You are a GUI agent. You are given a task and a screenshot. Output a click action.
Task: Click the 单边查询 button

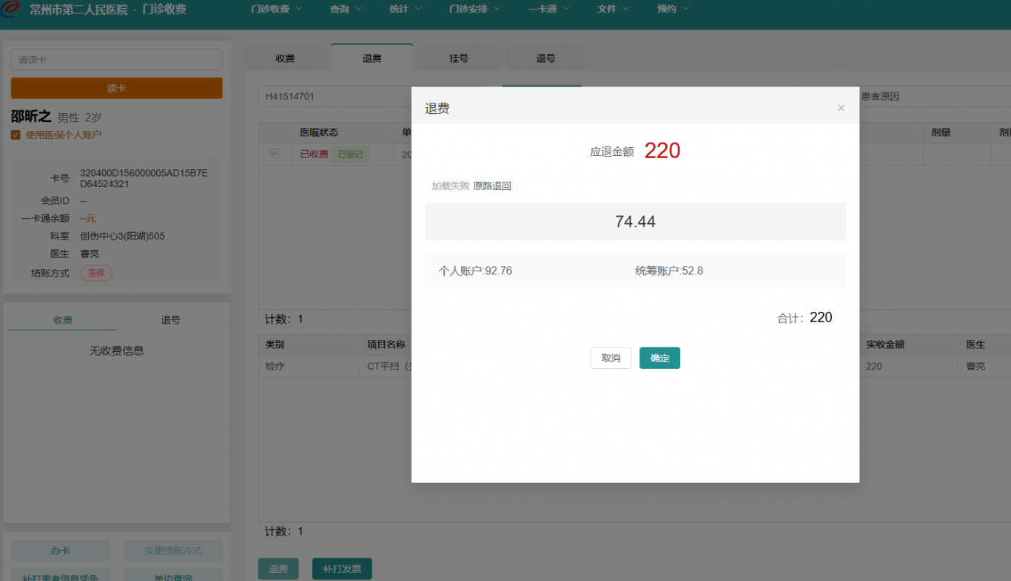pyautogui.click(x=172, y=576)
